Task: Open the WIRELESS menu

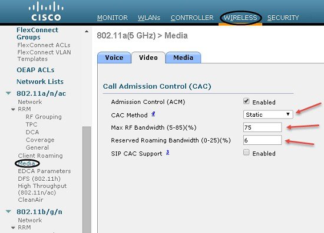Action: click(x=240, y=18)
